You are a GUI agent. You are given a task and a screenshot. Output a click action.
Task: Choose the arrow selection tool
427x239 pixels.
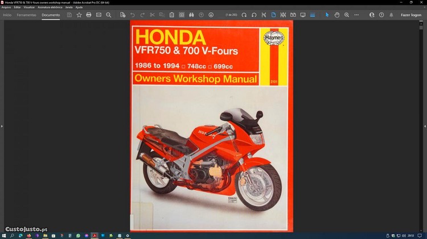327,15
